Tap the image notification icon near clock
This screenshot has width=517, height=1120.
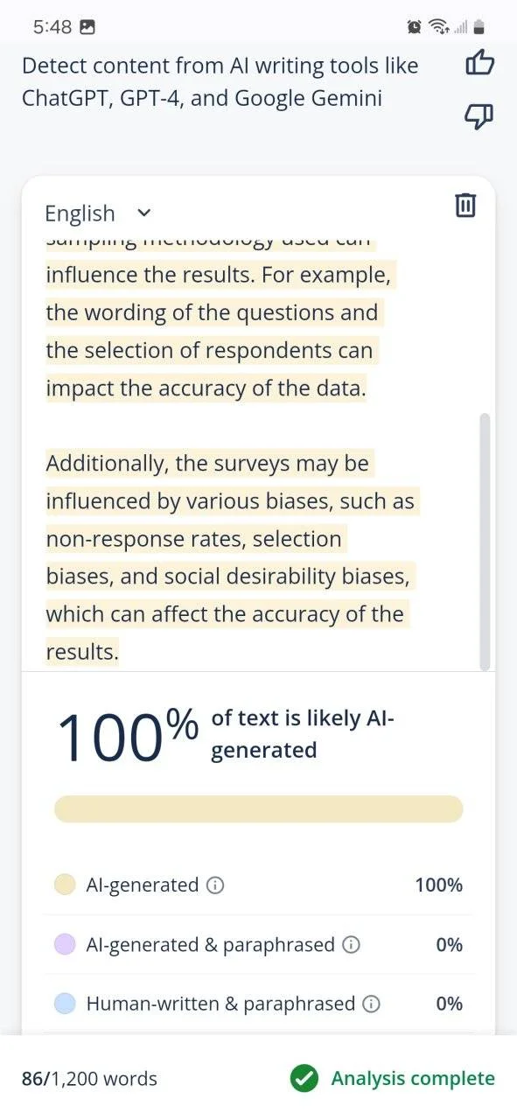click(87, 26)
